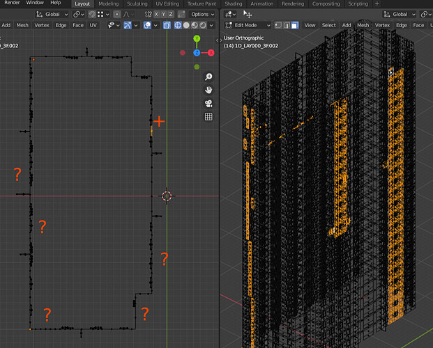Open Select menu in right viewport

coord(328,25)
